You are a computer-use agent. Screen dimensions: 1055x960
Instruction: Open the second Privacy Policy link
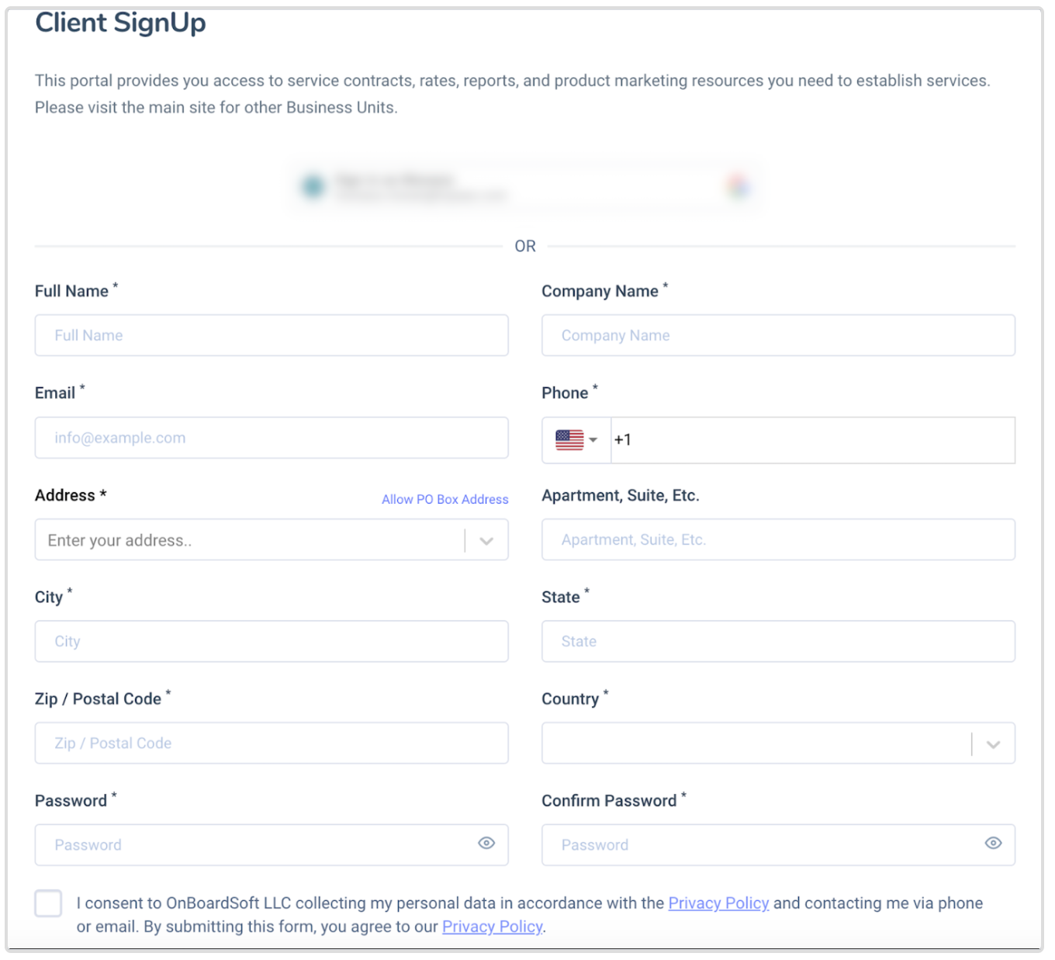coord(491,927)
